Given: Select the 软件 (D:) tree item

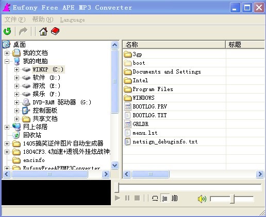Looking at the screenshot, I should click(x=46, y=78).
